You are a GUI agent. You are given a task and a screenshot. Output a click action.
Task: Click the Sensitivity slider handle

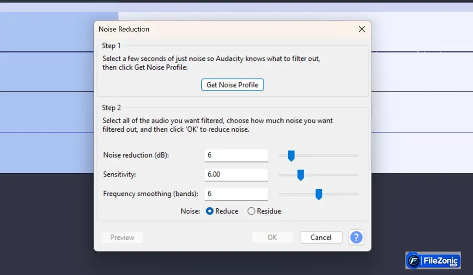tap(300, 175)
